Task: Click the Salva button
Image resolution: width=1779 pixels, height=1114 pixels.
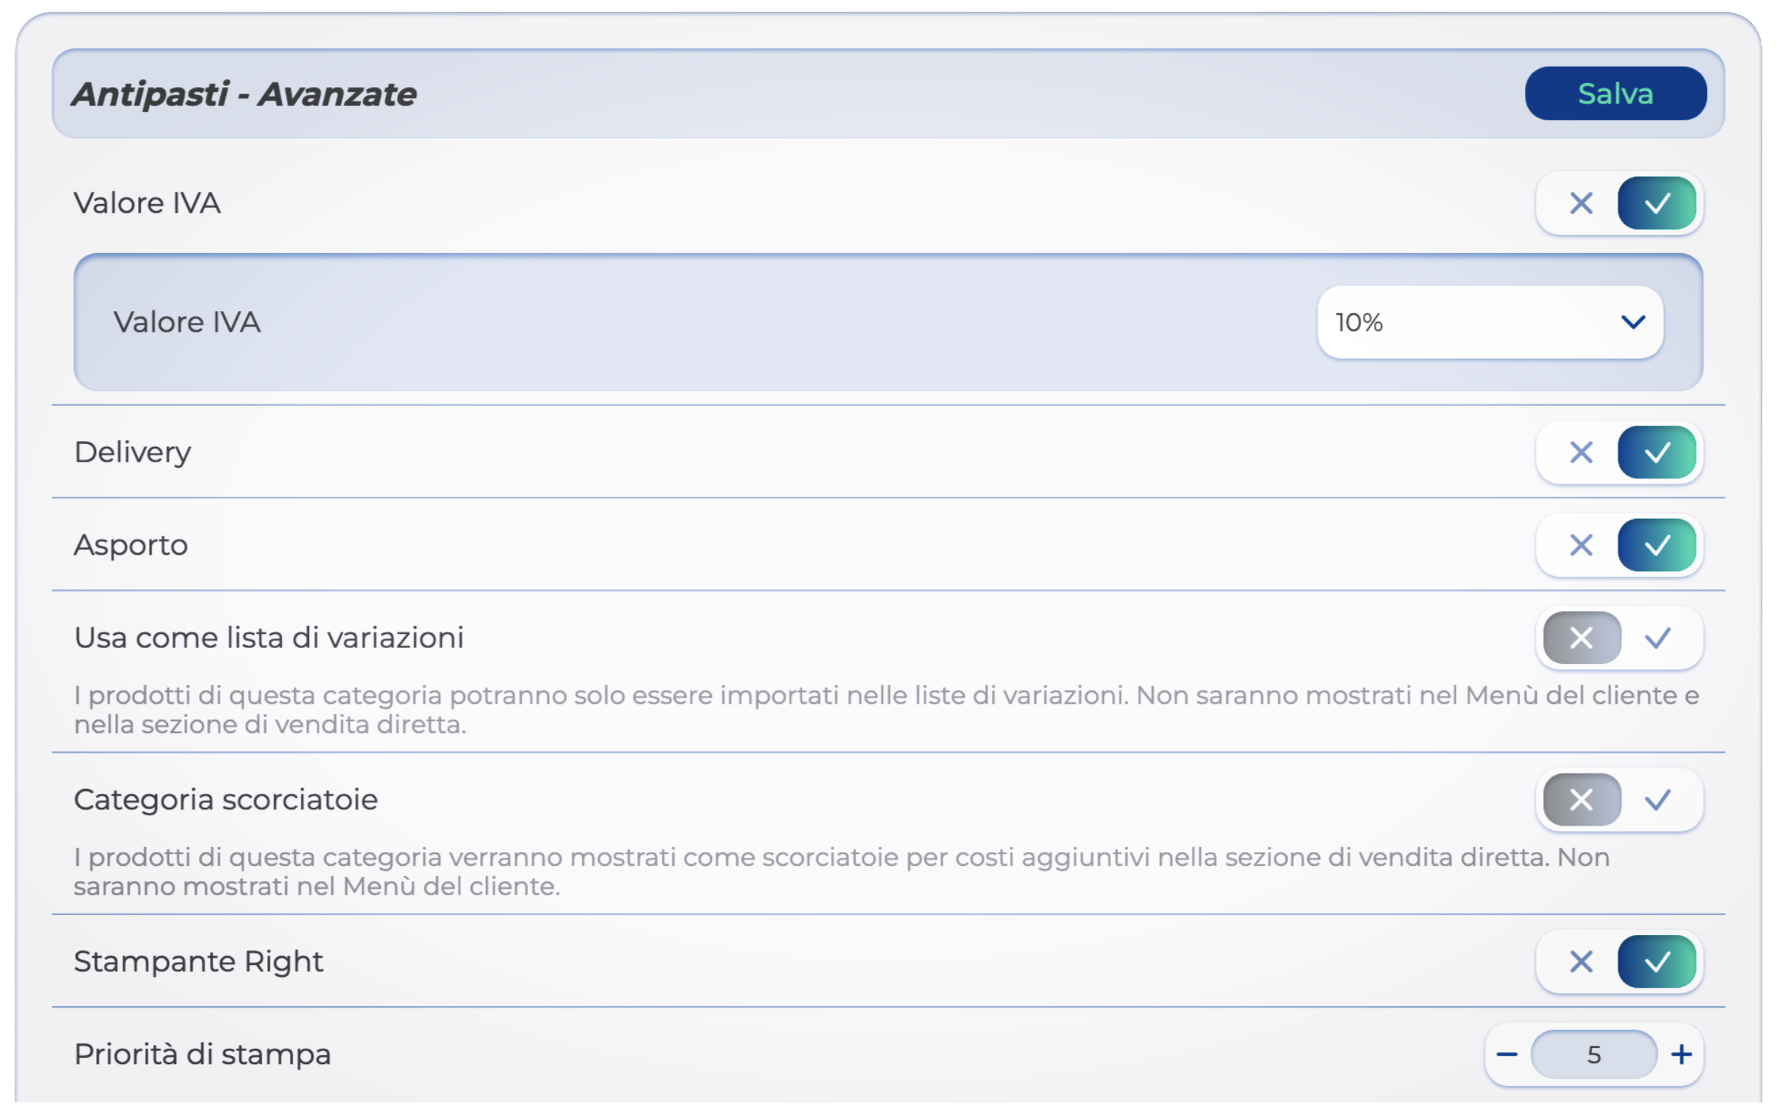Action: coord(1614,94)
